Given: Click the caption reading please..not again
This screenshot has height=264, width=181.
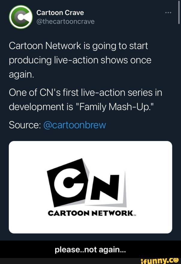Looking at the screenshot, I should pyautogui.click(x=90, y=250).
